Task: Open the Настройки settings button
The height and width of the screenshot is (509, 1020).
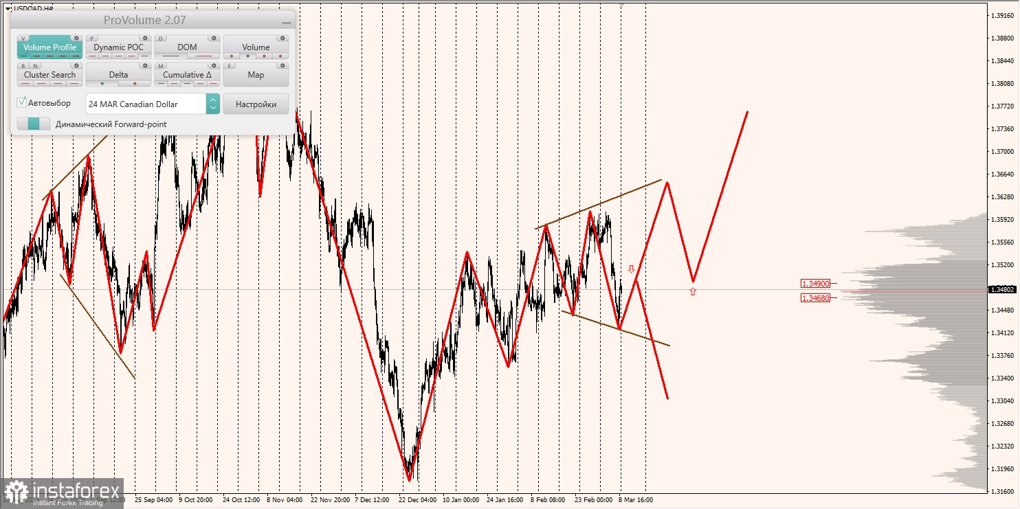Action: 256,104
